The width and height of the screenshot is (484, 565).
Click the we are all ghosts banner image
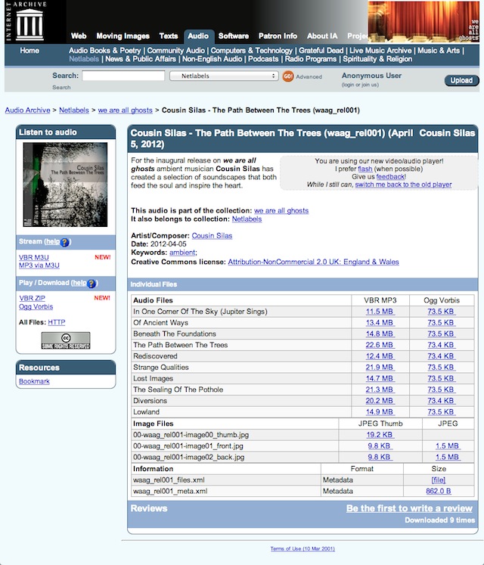423,22
